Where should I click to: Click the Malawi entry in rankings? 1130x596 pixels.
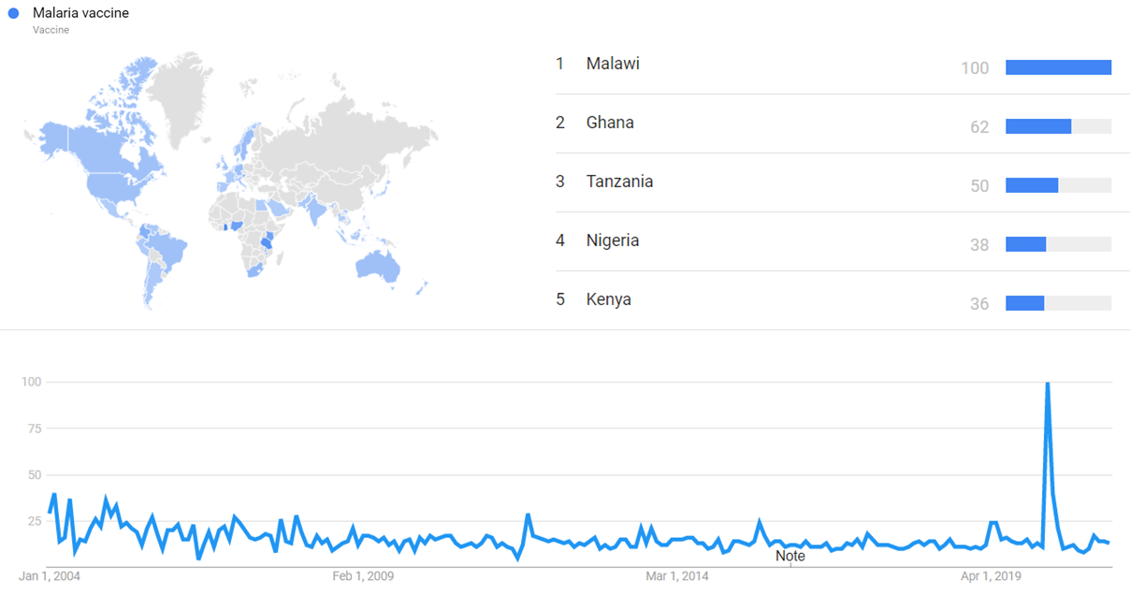coord(613,64)
